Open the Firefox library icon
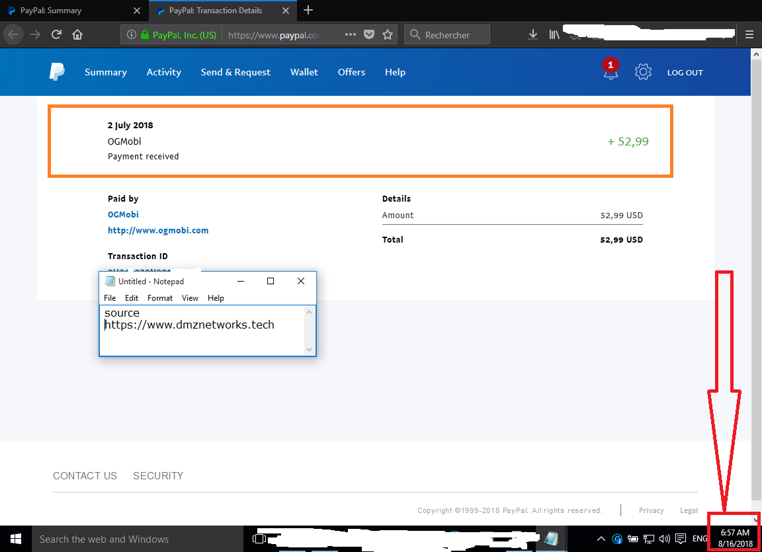The height and width of the screenshot is (552, 762). pos(554,34)
